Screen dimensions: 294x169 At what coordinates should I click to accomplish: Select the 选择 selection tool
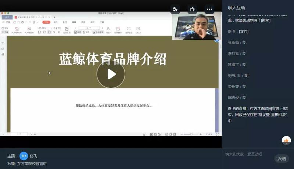coord(5,32)
